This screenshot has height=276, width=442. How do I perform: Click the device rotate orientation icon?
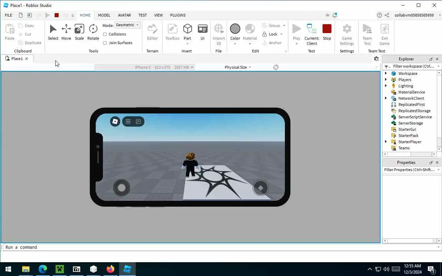point(276,67)
